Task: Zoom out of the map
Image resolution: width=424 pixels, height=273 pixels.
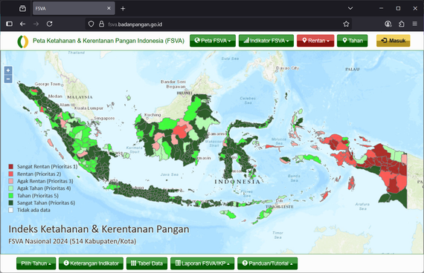Action: coord(8,79)
